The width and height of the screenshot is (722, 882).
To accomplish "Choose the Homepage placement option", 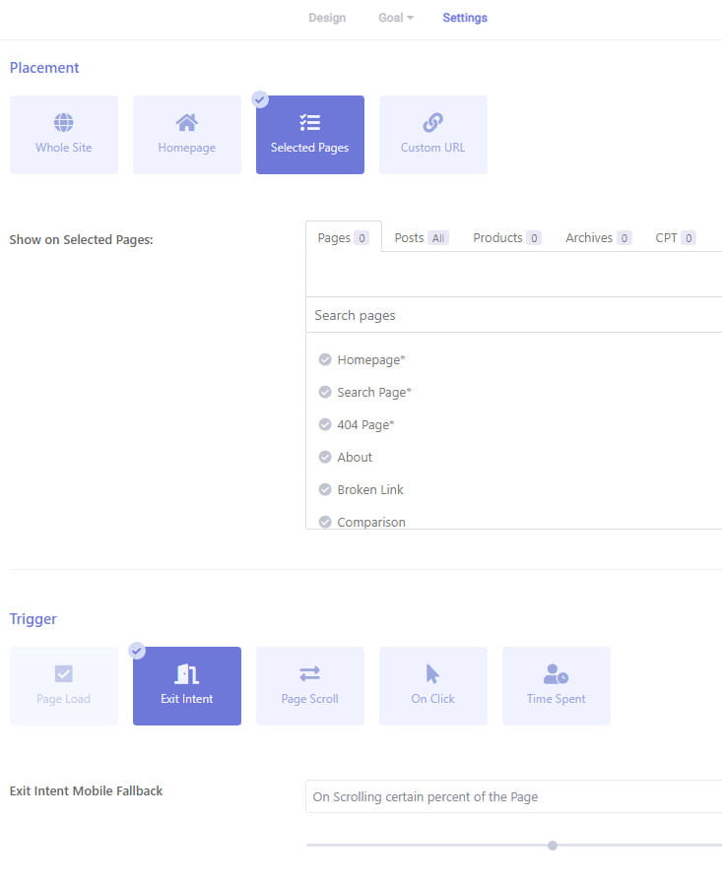I will tap(187, 135).
